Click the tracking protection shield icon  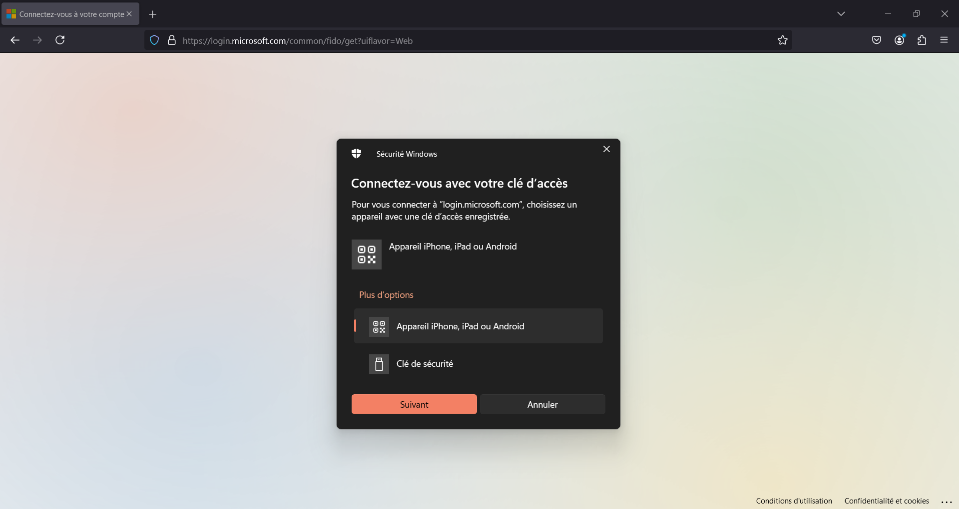[x=154, y=40]
